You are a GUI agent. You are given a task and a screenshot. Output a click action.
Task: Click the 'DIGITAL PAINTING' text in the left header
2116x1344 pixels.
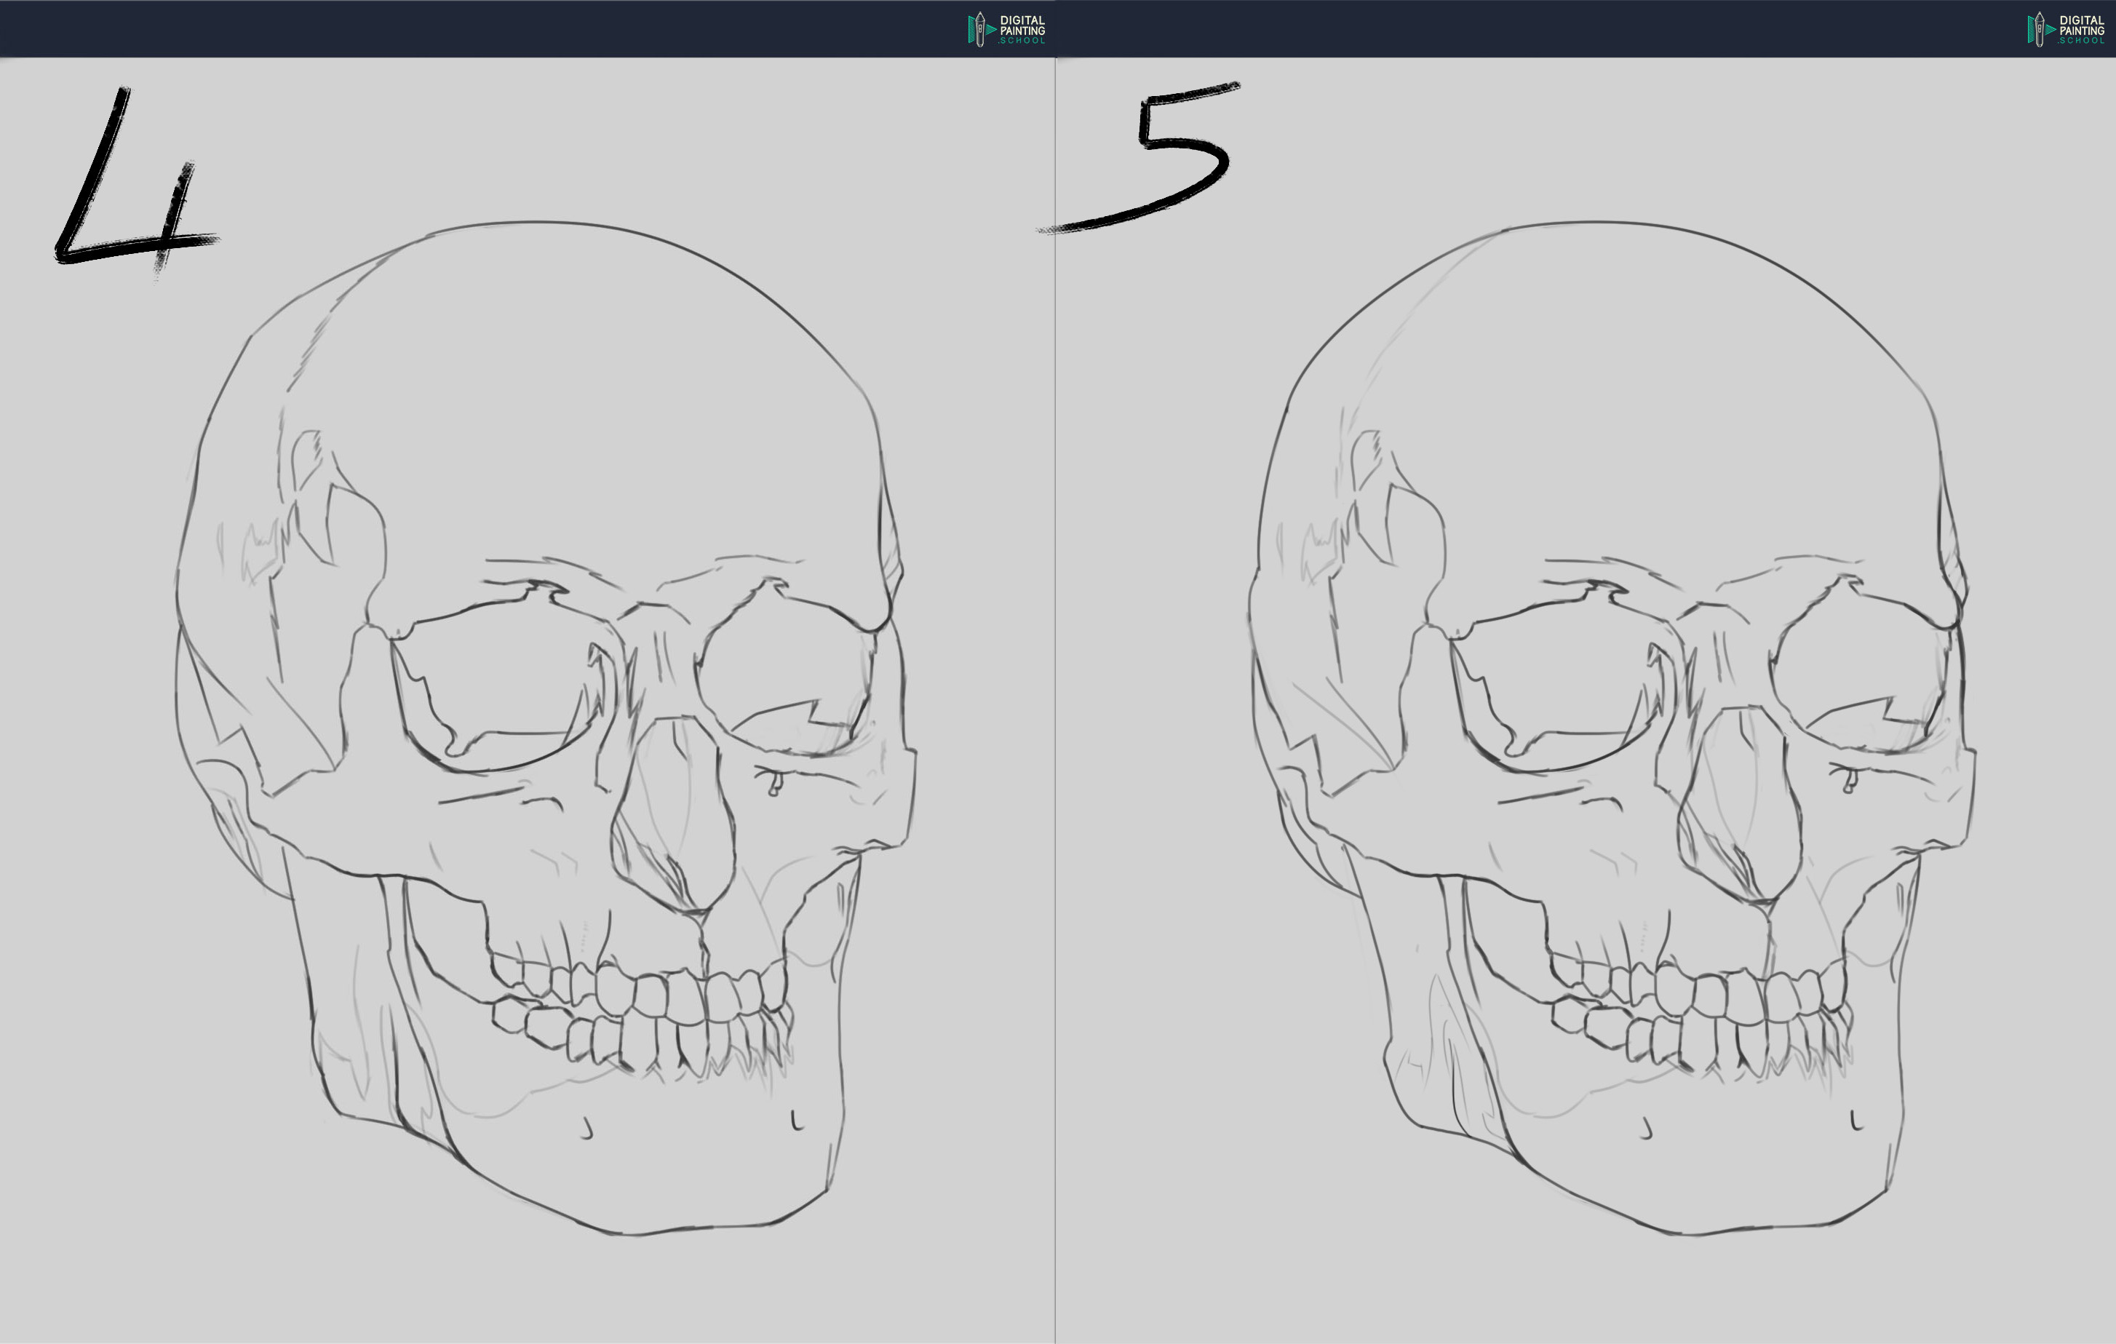(x=1022, y=25)
